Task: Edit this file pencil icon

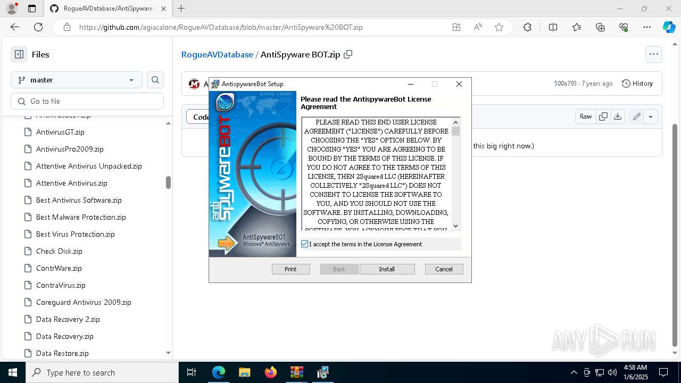Action: click(x=636, y=116)
